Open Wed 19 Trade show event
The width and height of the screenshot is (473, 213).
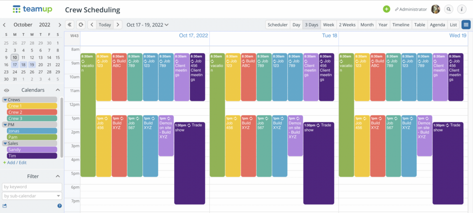(x=448, y=163)
